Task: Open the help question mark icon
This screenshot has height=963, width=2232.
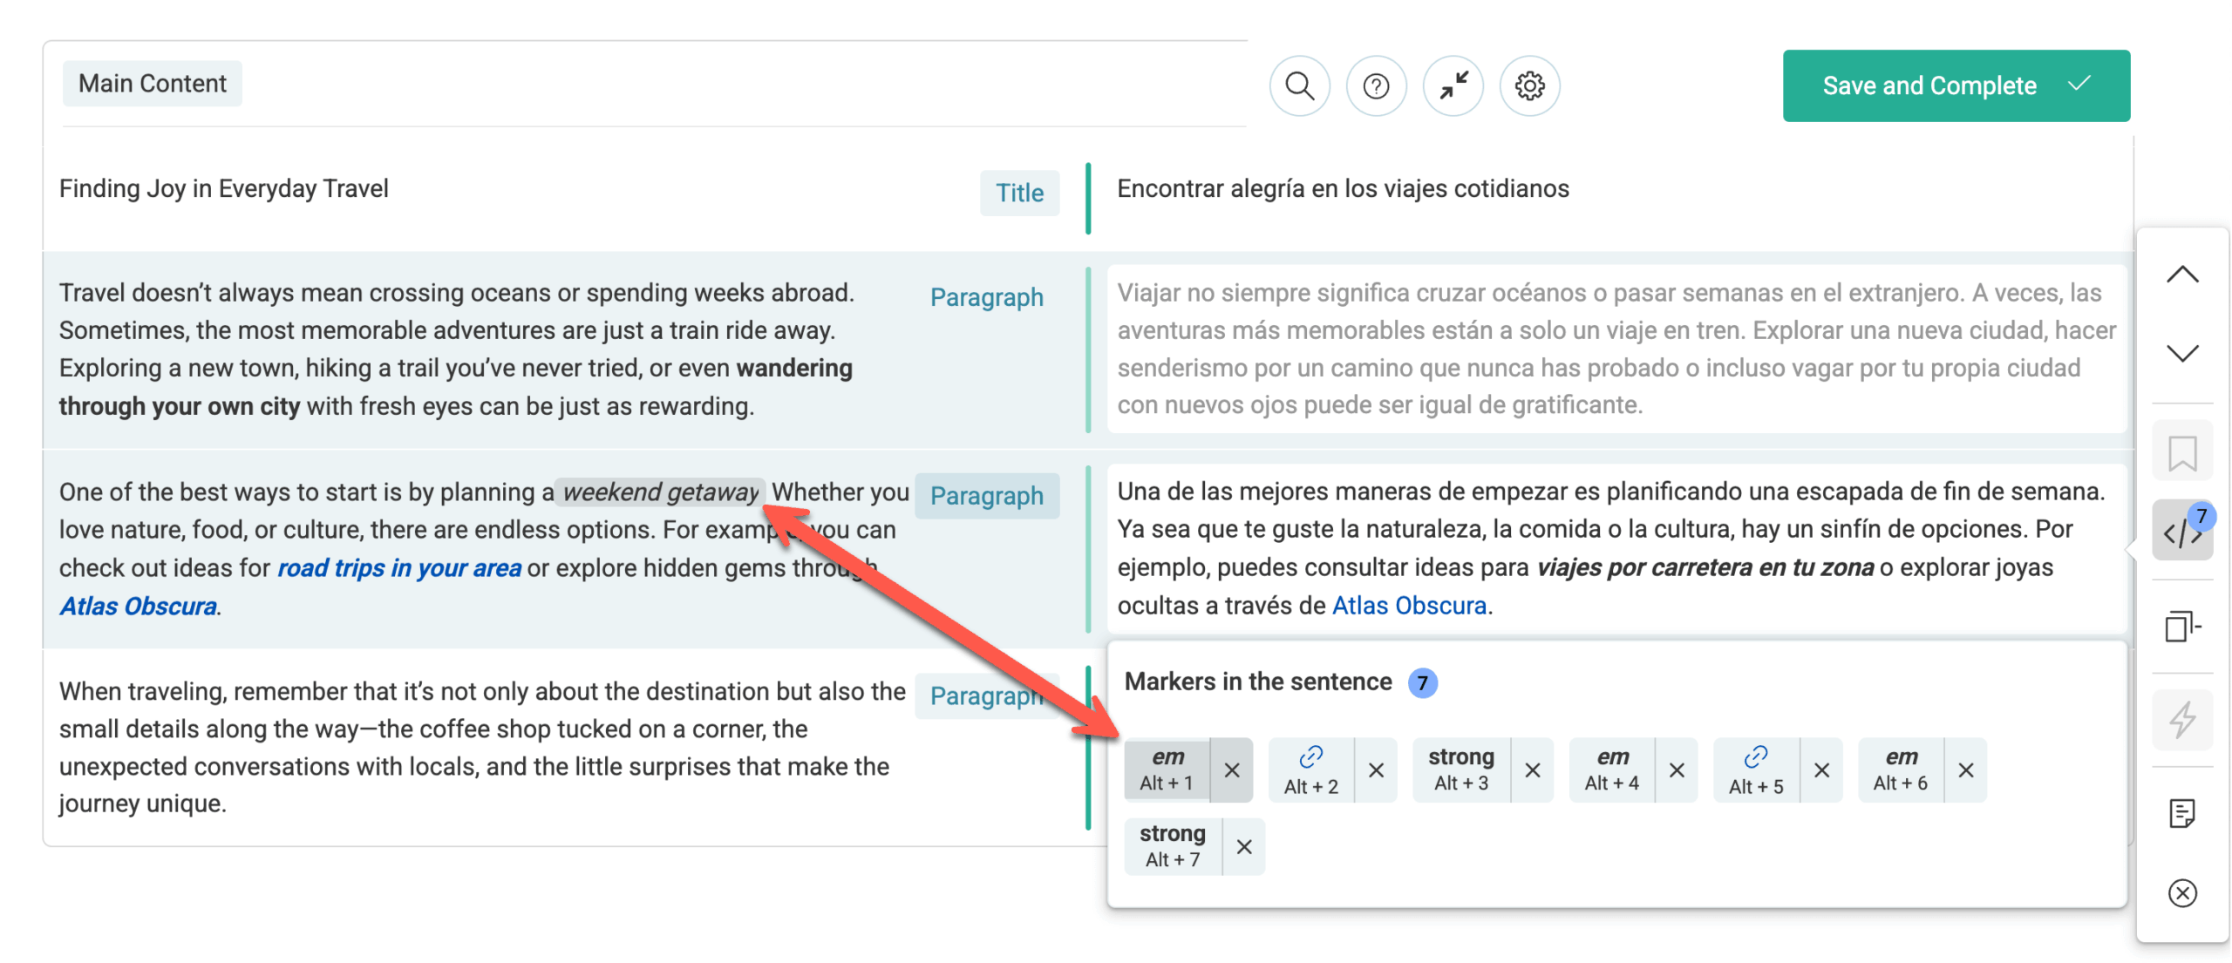Action: point(1375,85)
